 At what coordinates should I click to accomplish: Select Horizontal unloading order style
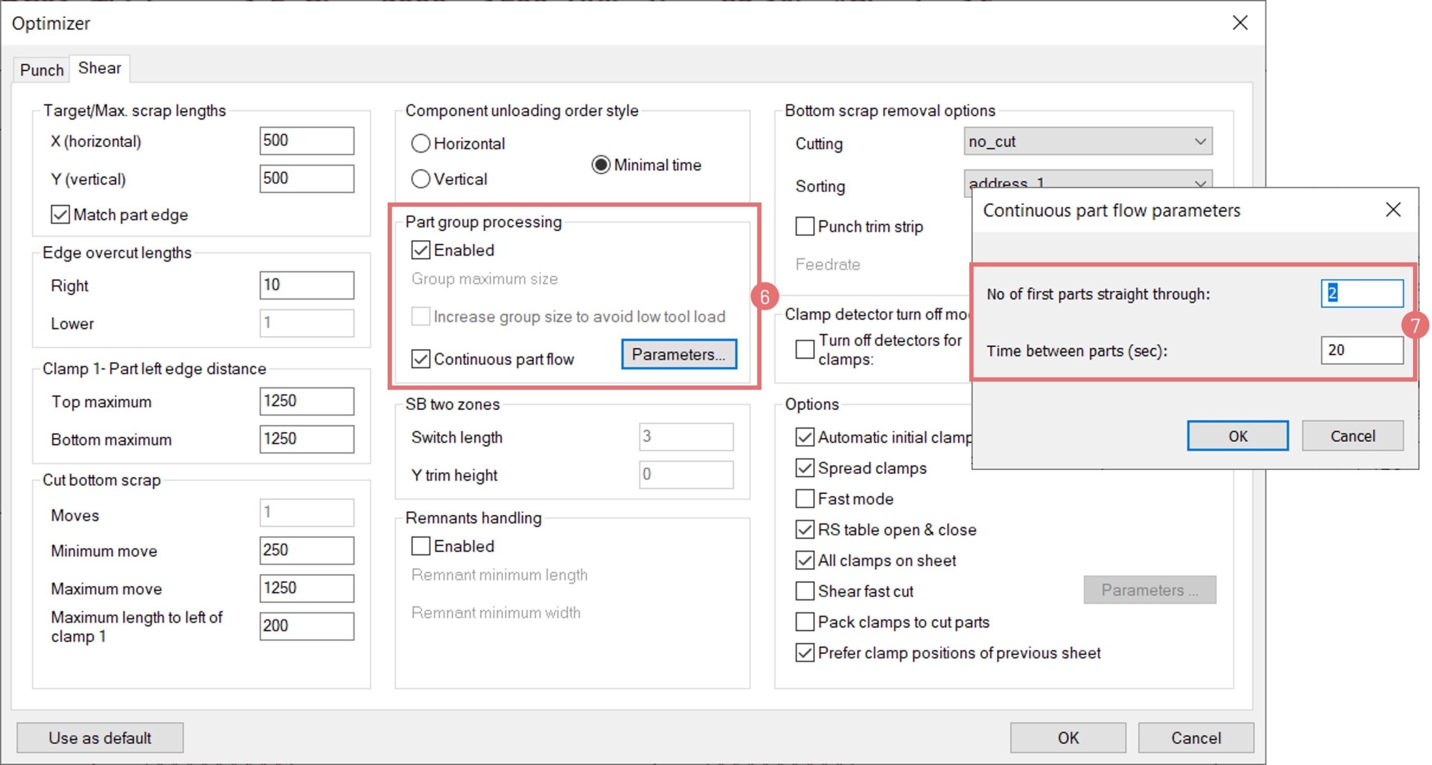421,144
